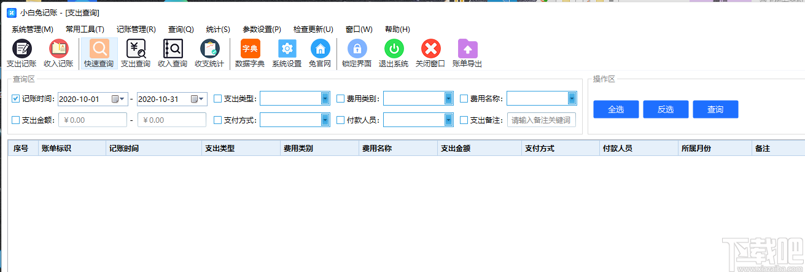Sort by the 支出类型 column header
Viewport: 805px width, 272px height.
241,148
